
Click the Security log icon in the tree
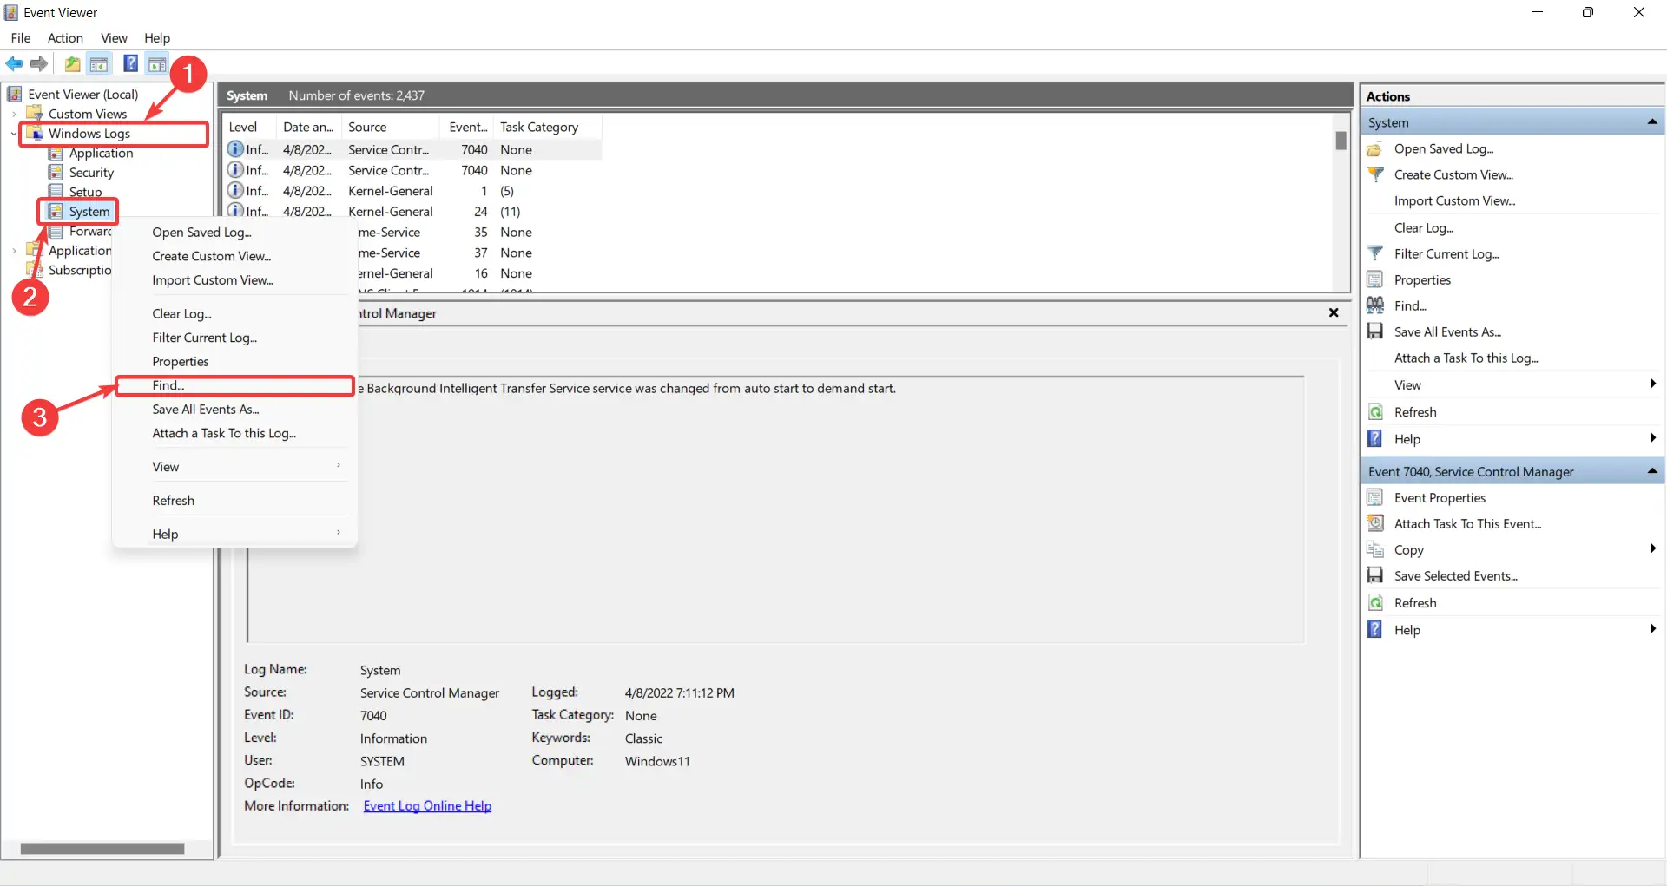point(56,172)
